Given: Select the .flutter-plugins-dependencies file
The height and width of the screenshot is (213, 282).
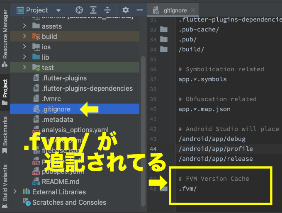Looking at the screenshot, I should pos(87,88).
